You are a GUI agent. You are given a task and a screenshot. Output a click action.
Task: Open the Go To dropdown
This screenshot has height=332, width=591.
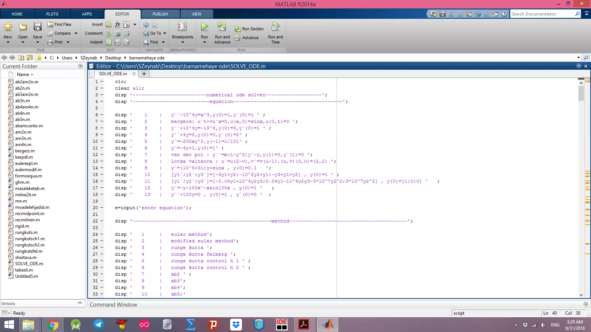point(165,33)
